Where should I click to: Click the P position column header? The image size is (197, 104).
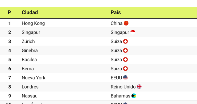coord(9,12)
